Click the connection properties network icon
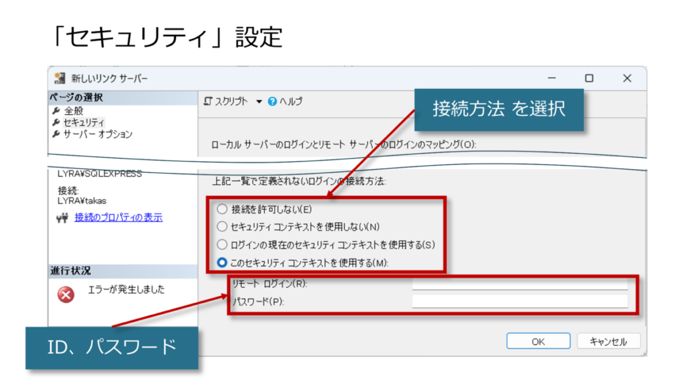 click(x=64, y=218)
